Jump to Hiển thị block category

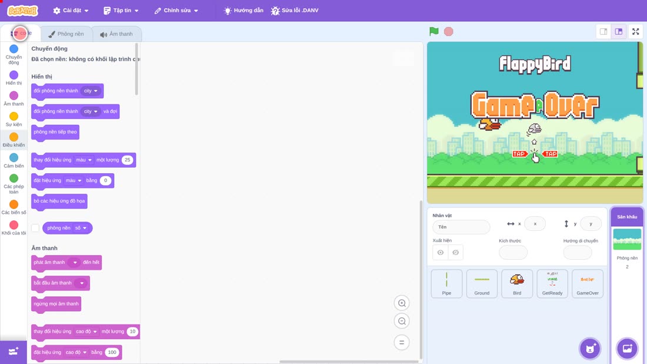(14, 78)
